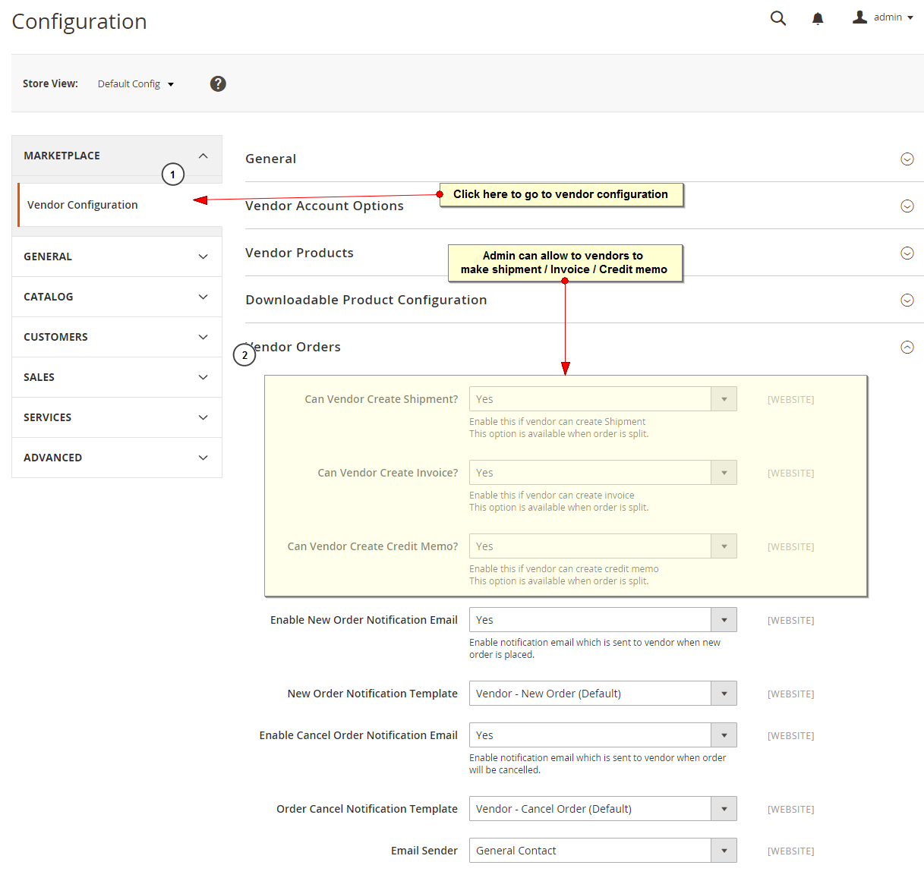The image size is (924, 881).
Task: Open the notifications bell
Action: [818, 19]
